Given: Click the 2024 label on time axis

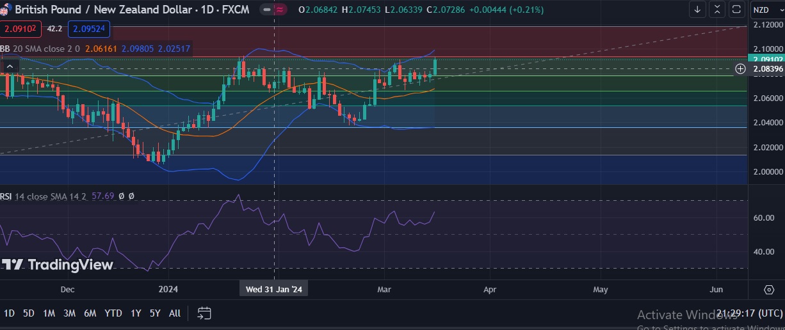Looking at the screenshot, I should tap(168, 290).
